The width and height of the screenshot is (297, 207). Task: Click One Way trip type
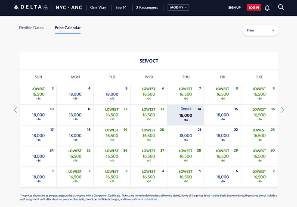click(98, 8)
